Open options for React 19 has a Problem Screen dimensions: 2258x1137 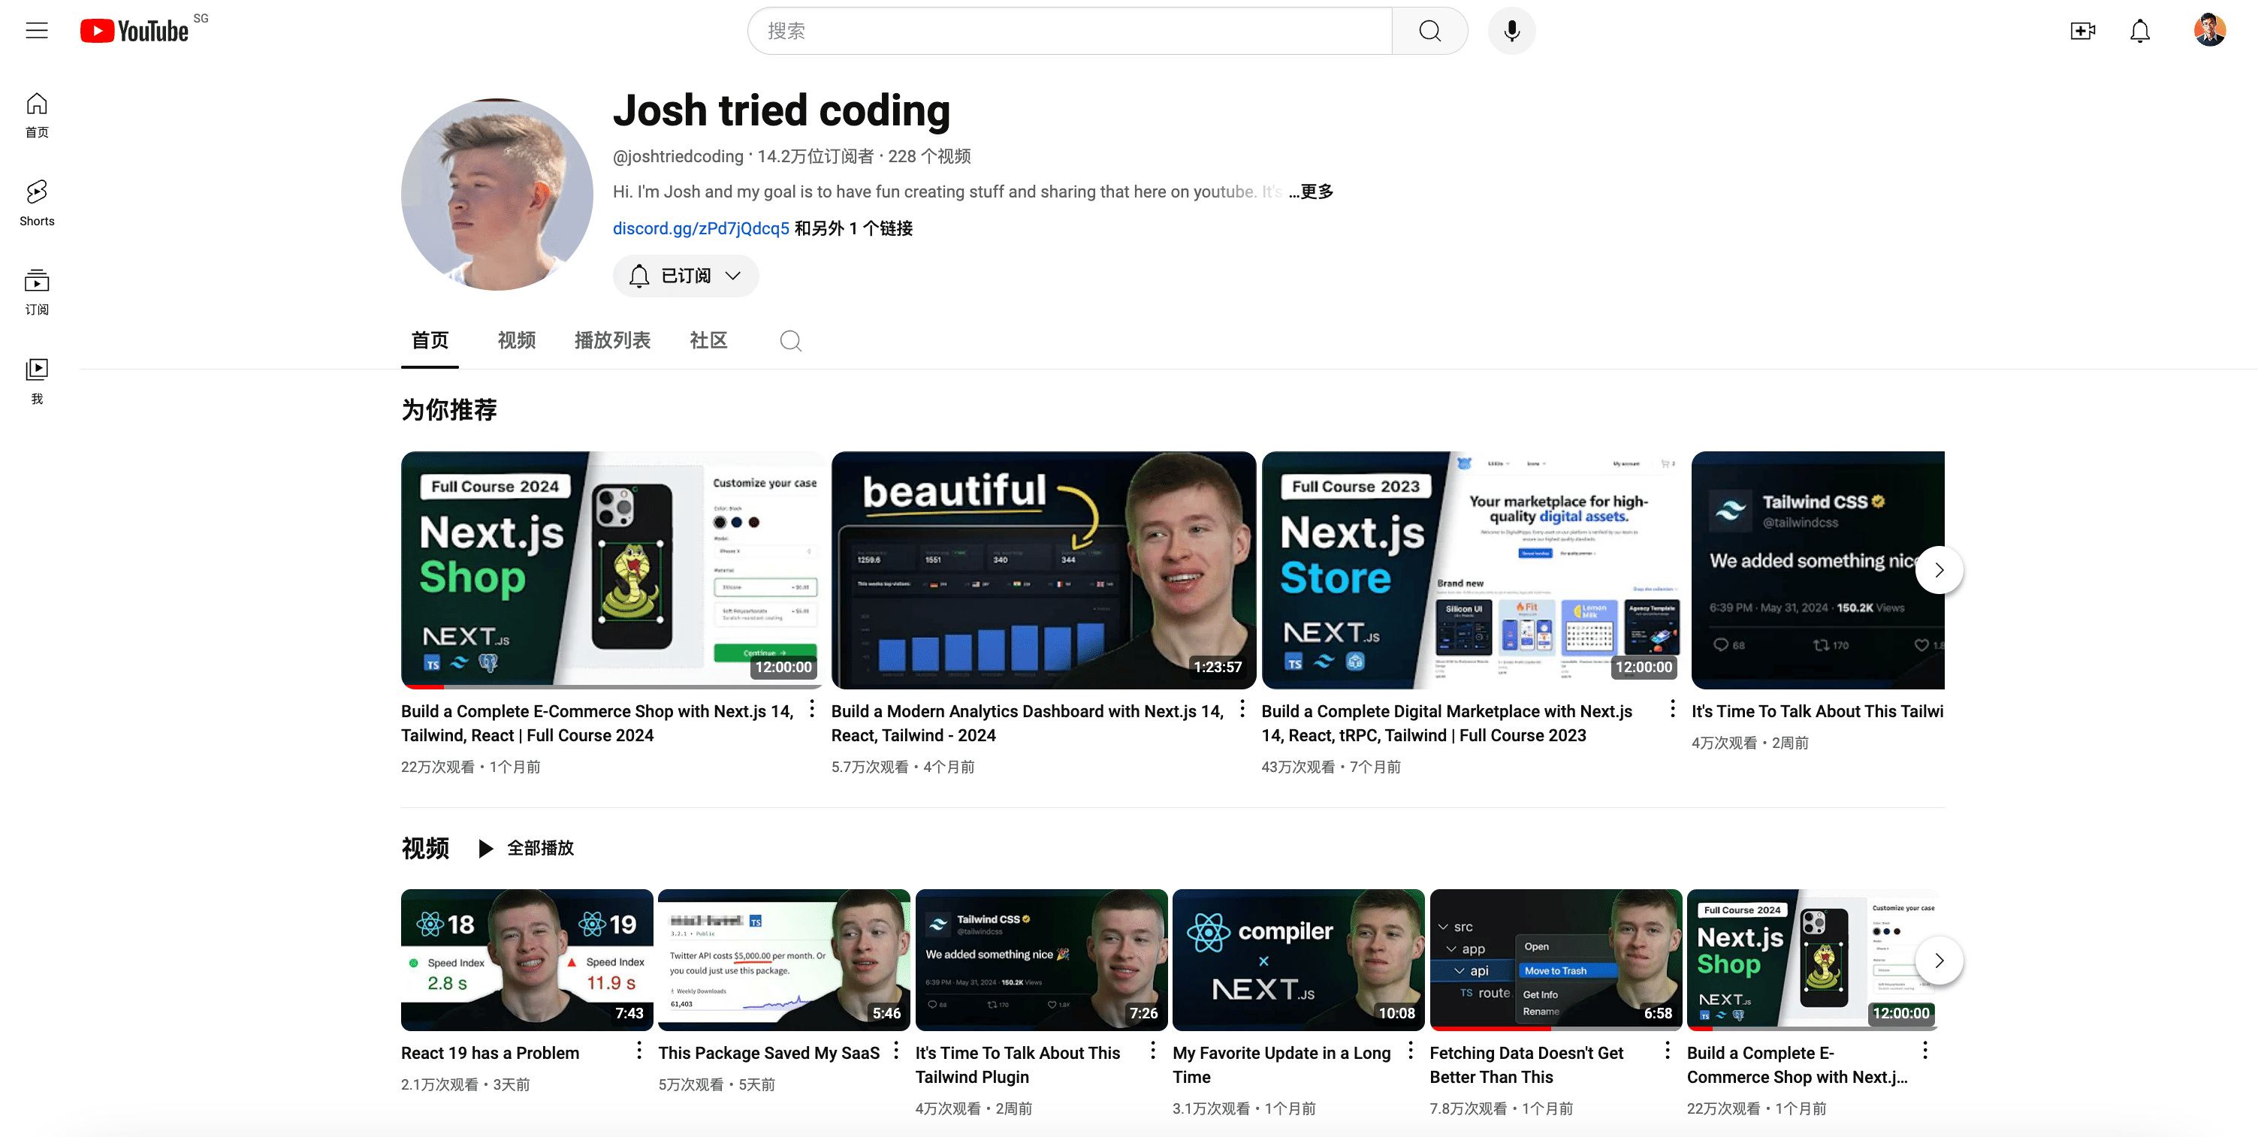[639, 1050]
